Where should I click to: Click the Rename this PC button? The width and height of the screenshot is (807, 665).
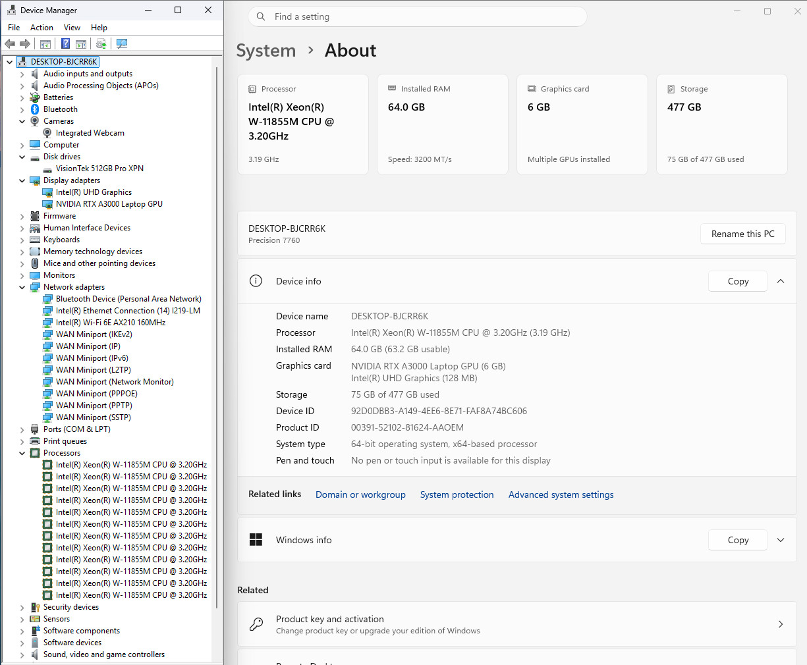coord(743,234)
